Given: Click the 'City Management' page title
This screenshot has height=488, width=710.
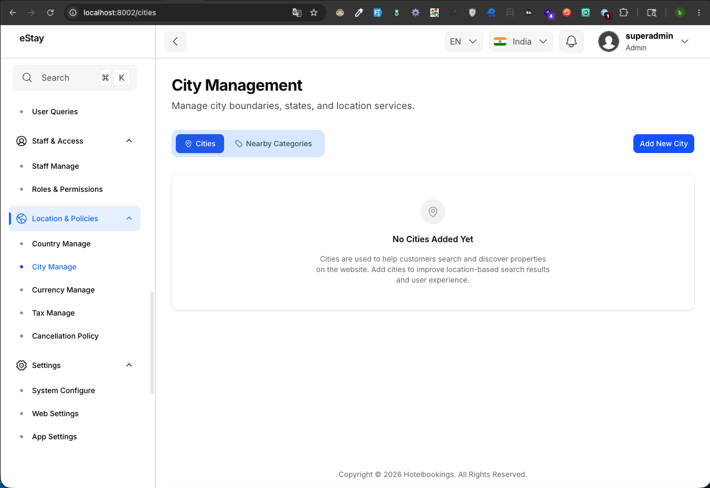Looking at the screenshot, I should pyautogui.click(x=237, y=85).
